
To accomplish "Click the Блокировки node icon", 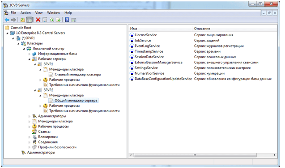I will tap(34, 137).
